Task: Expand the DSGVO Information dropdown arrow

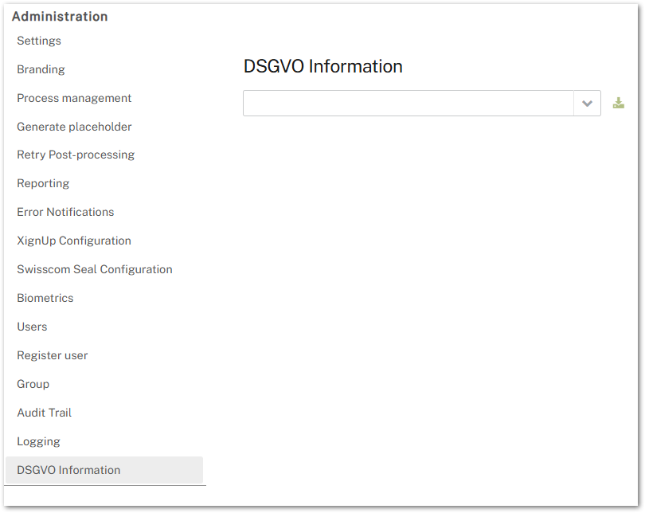Action: [x=588, y=104]
